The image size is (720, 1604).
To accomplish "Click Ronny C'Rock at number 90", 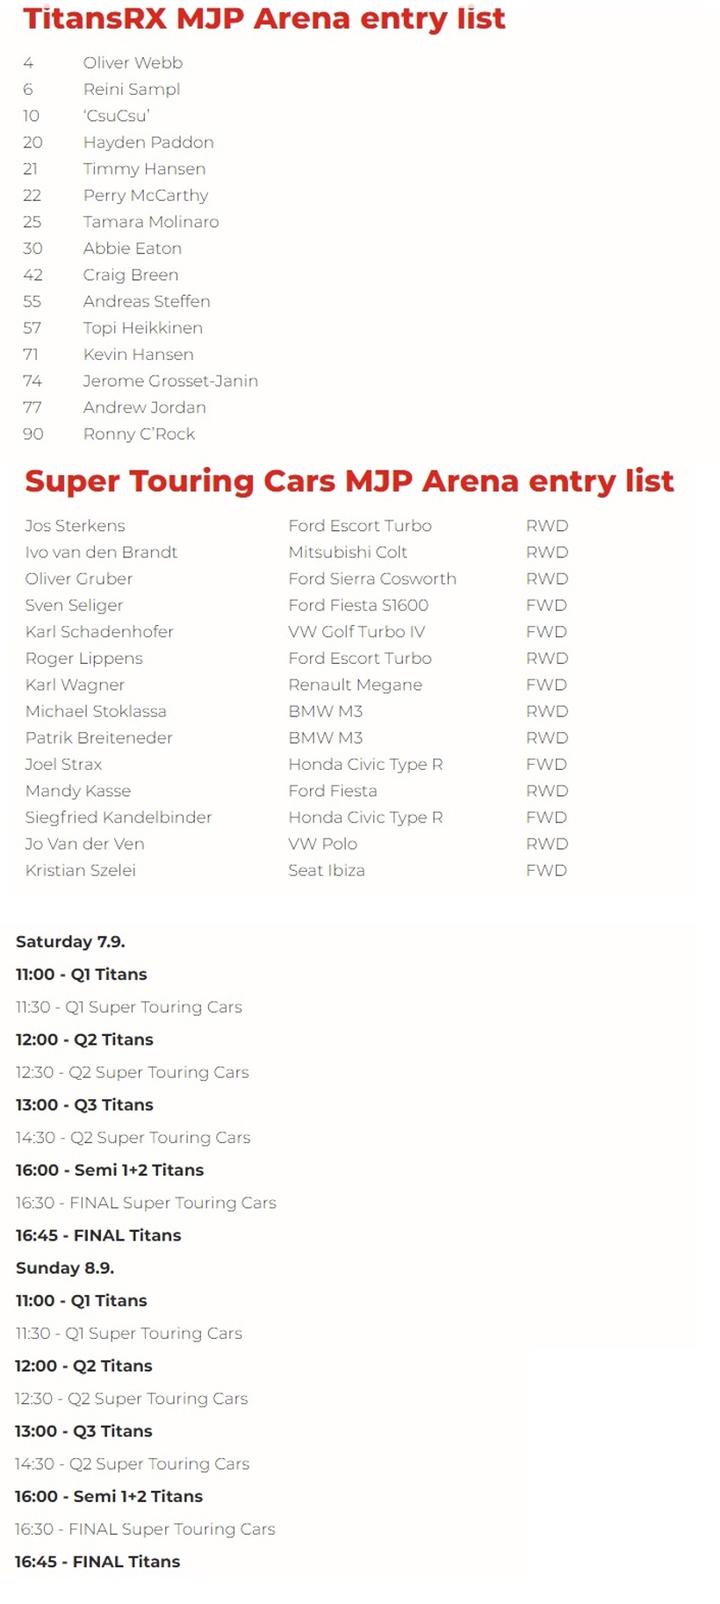I will 139,434.
